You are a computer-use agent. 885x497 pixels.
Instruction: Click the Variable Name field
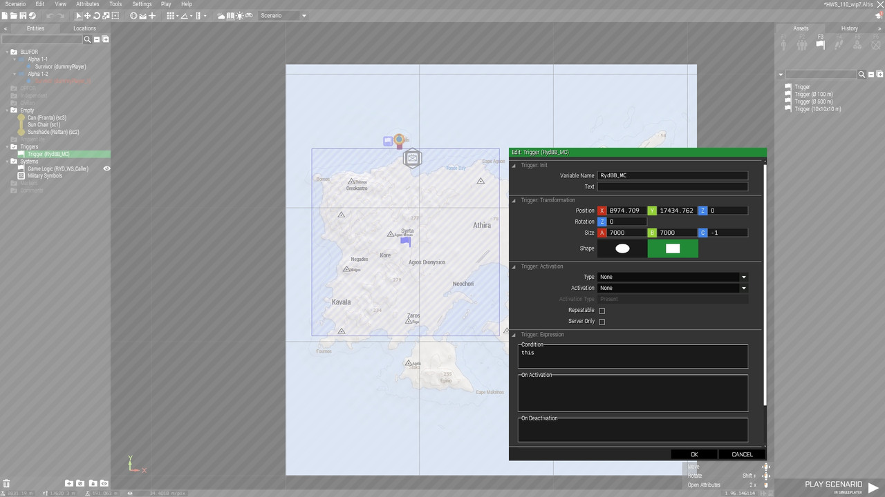[x=673, y=176]
